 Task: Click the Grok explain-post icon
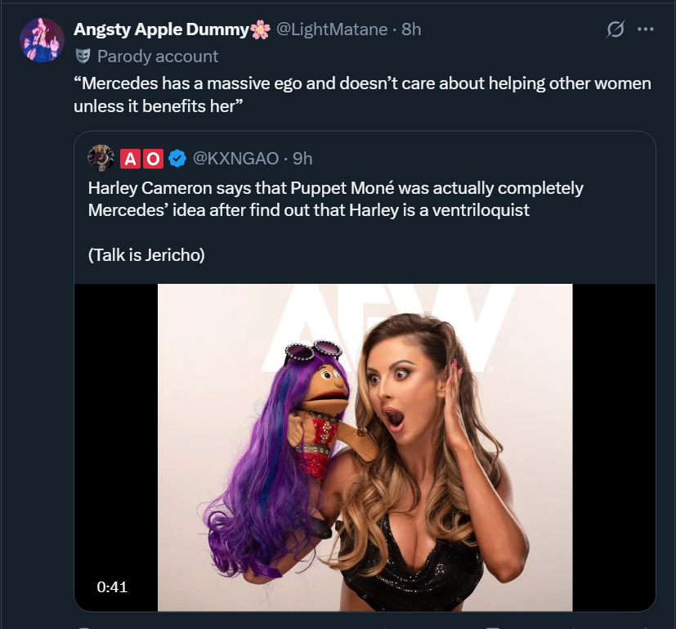(614, 29)
